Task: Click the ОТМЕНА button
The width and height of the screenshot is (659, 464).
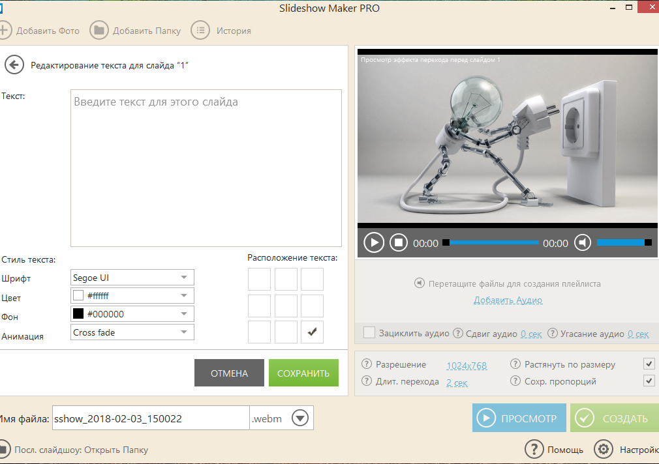Action: tap(229, 373)
